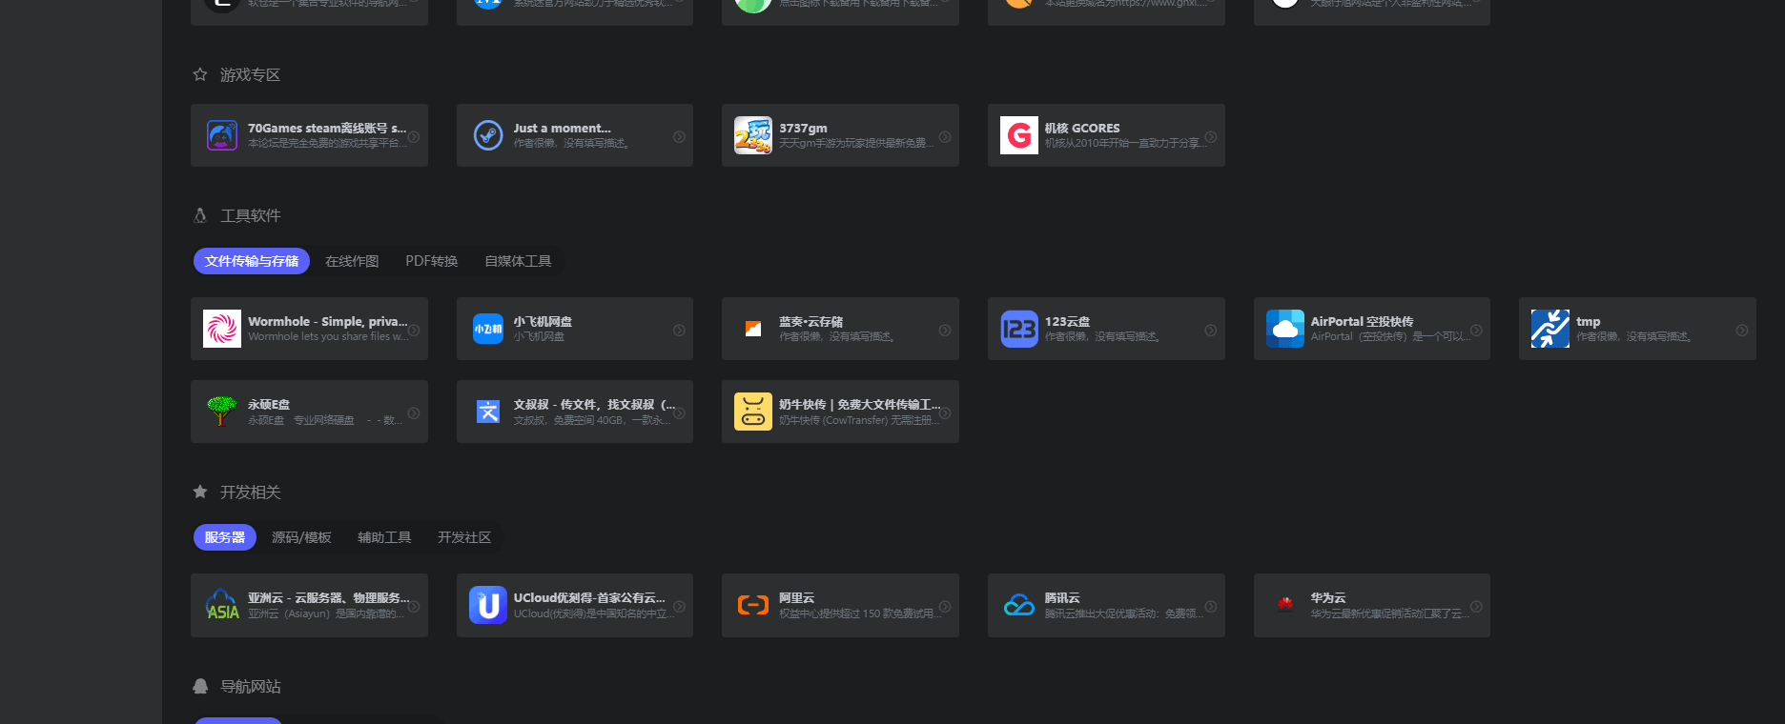This screenshot has width=1785, height=724.
Task: Open the Just a moment... link
Action: 563,128
